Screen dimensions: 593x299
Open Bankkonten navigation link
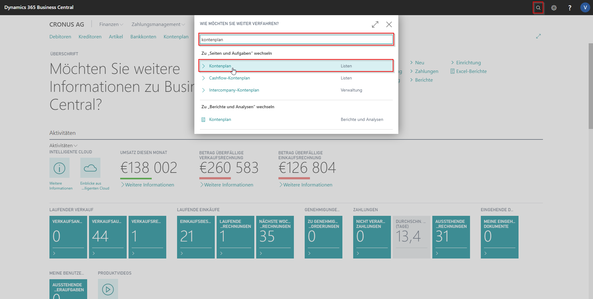pos(143,36)
